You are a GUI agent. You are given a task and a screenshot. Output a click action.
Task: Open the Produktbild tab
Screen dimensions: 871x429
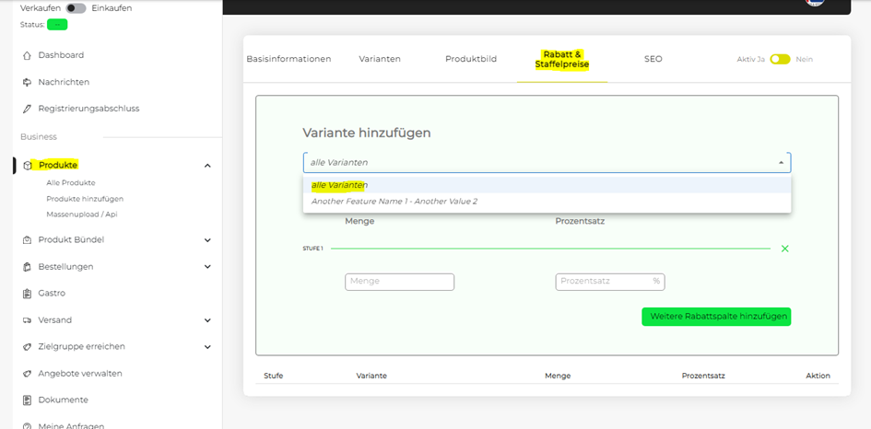point(471,59)
